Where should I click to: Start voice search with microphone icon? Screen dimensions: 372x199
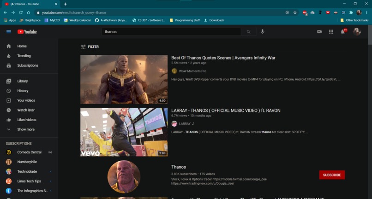coord(263,32)
